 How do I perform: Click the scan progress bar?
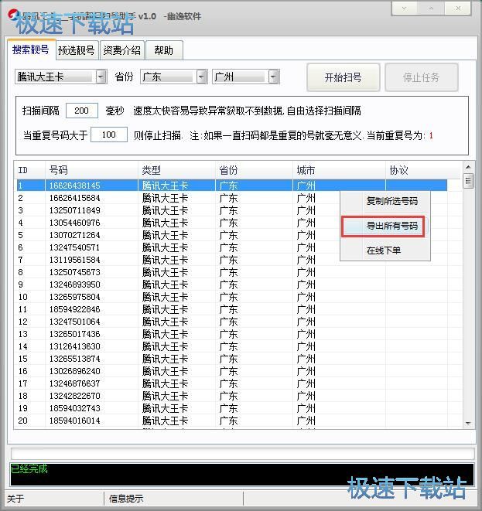(x=243, y=454)
